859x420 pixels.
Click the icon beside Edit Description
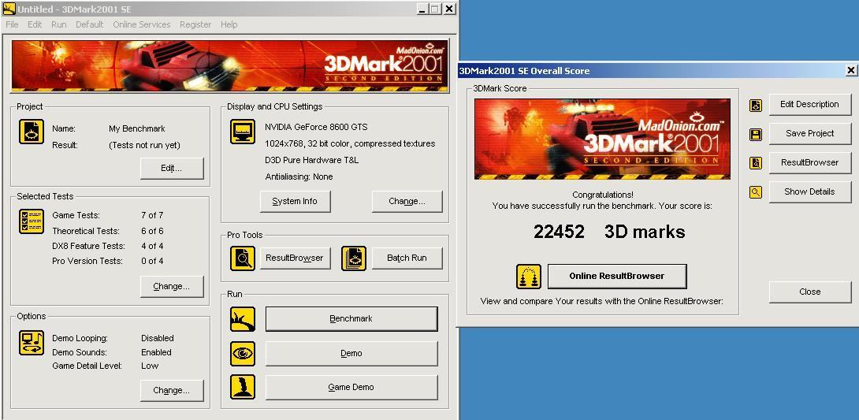(x=756, y=105)
